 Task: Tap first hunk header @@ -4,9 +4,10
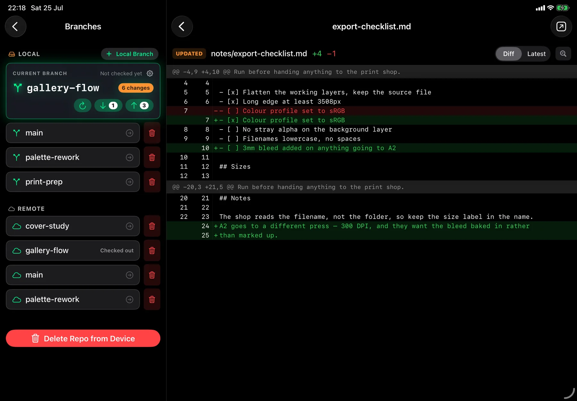point(372,72)
